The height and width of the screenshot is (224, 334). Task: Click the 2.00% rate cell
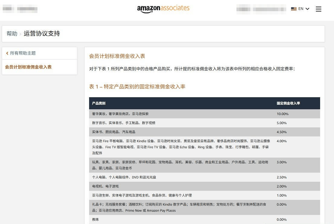(x=281, y=186)
